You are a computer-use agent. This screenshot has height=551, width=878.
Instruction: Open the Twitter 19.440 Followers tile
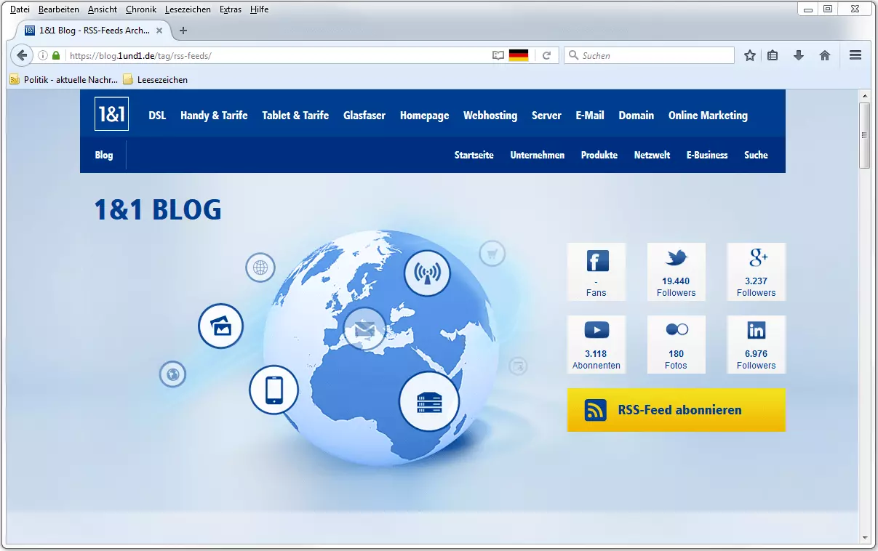click(x=677, y=272)
